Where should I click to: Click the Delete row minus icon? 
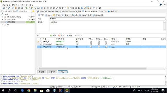[54, 8]
